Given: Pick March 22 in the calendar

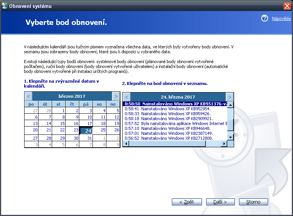Looking at the screenshot, I should [x=59, y=130].
